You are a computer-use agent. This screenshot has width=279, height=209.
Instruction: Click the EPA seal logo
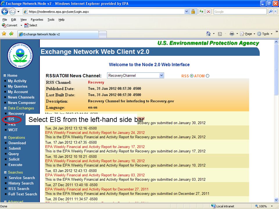[20, 55]
